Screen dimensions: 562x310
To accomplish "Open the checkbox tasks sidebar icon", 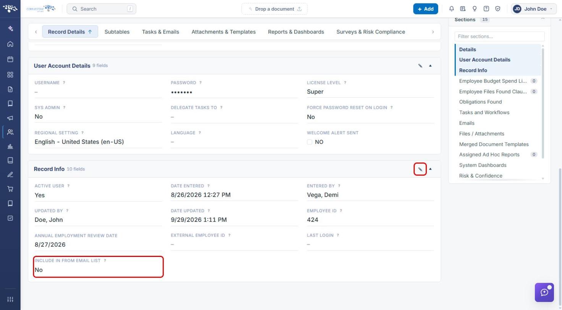I will click(x=10, y=218).
